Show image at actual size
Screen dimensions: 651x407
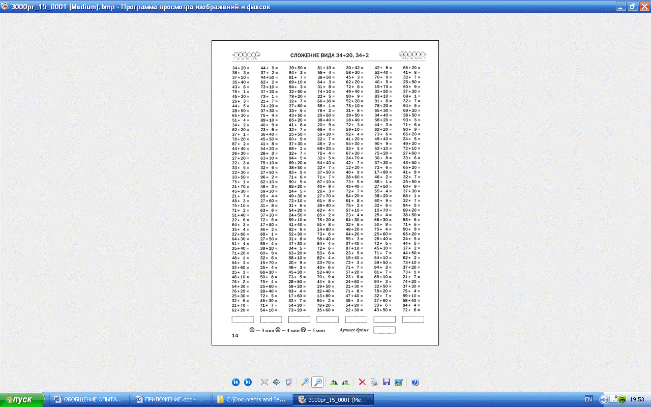[x=277, y=382]
